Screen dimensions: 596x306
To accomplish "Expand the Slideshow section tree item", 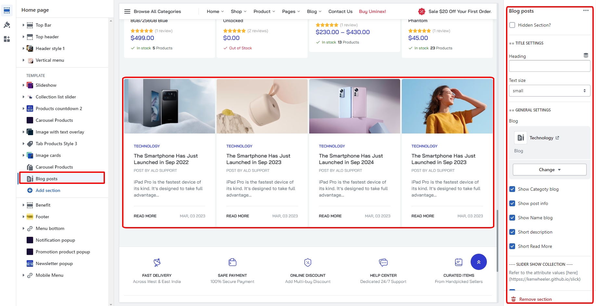I will click(23, 85).
